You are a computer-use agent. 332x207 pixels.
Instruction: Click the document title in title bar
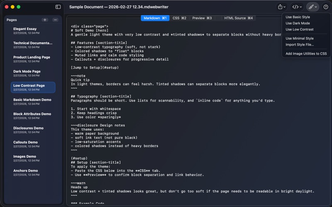click(119, 7)
